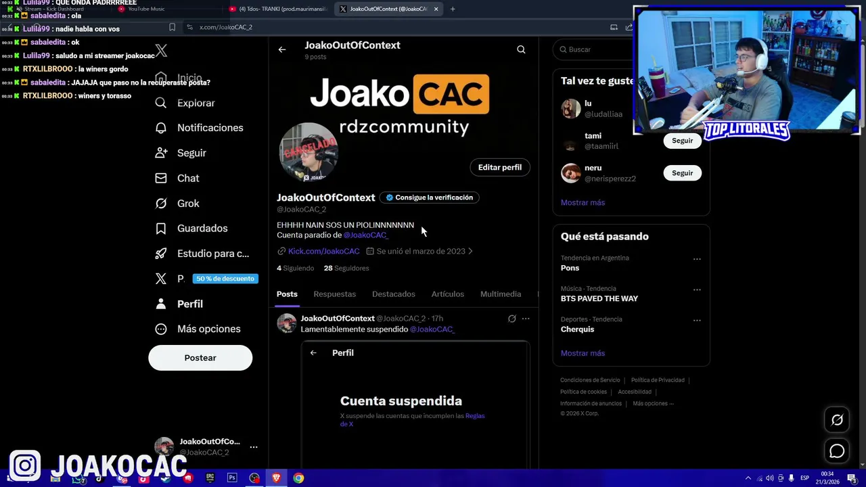866x487 pixels.
Task: Switch to the Destacados tab
Action: click(394, 294)
